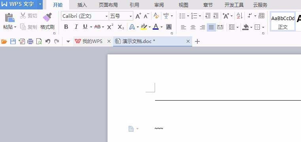Screen dimensions: 301x142
Task: Add a new document tab with plus
Action: click(197, 41)
